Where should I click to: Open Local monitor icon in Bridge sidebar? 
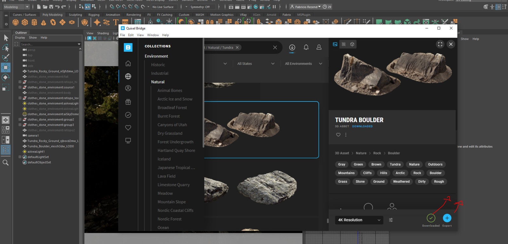click(128, 141)
